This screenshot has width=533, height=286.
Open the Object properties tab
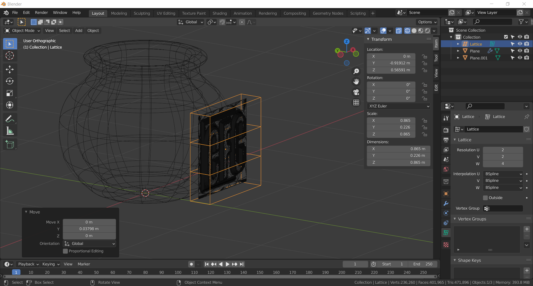click(x=446, y=194)
